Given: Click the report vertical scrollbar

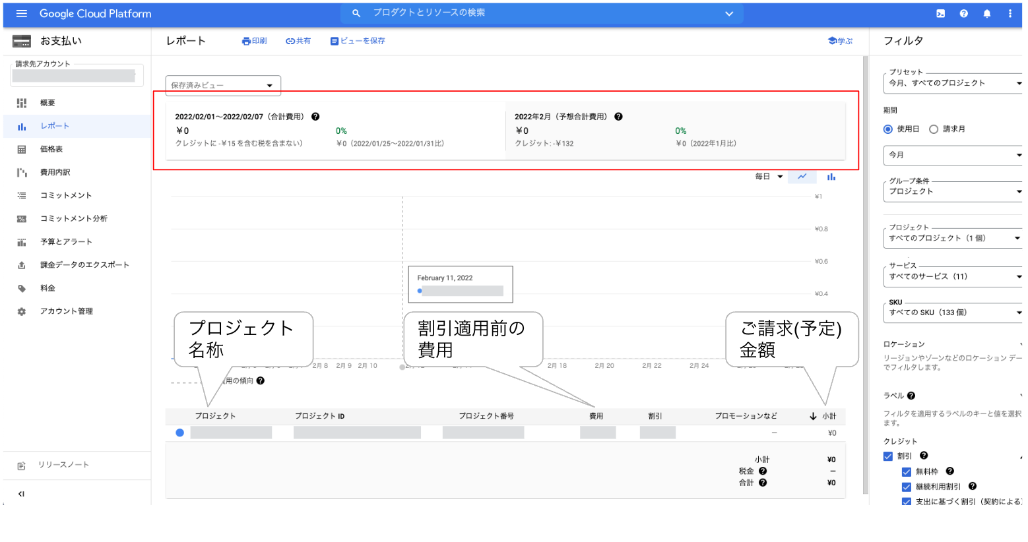Looking at the screenshot, I should point(866,274).
